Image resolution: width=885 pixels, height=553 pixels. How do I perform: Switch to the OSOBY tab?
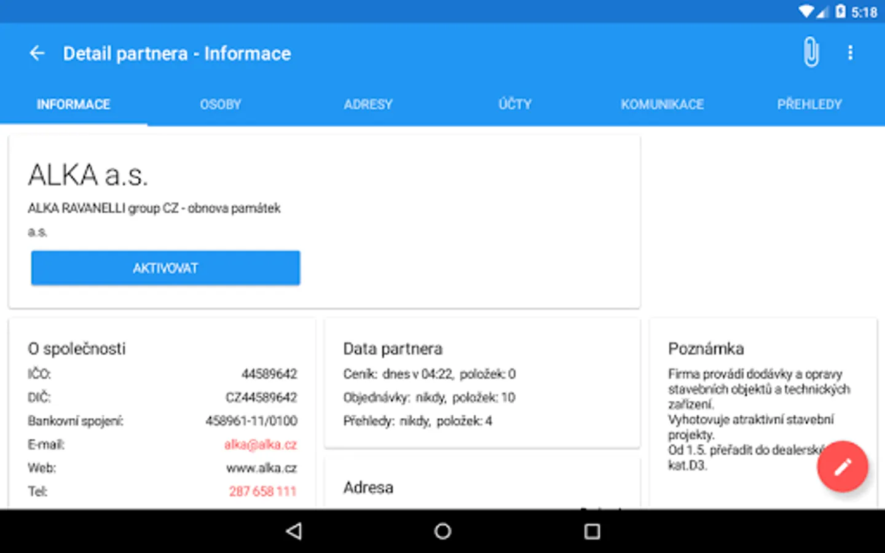221,104
